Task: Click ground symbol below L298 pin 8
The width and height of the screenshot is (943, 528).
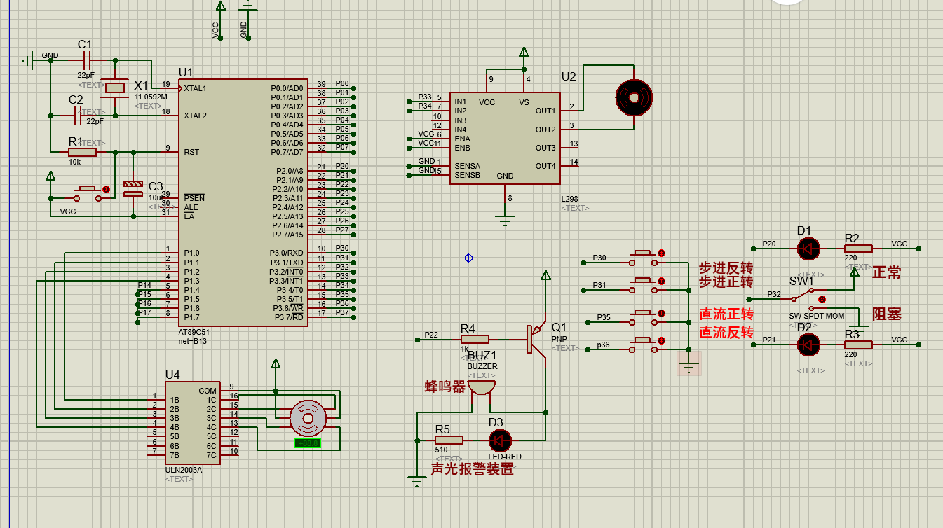Action: pos(504,221)
